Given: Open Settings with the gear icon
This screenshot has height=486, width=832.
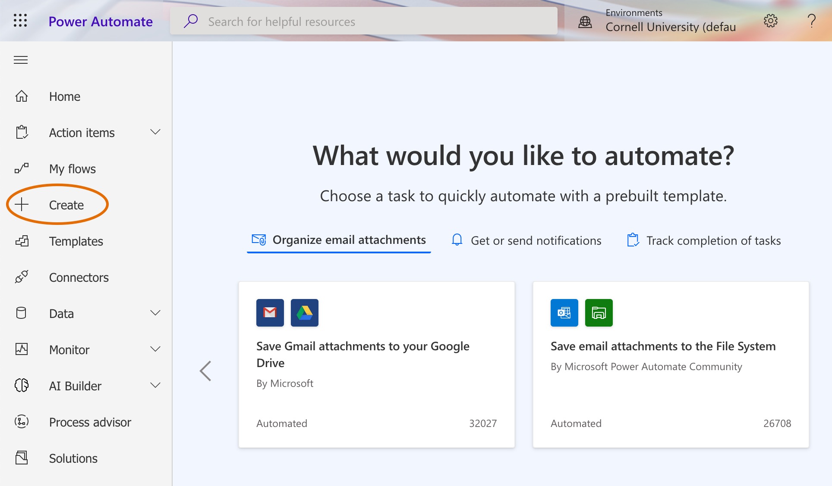Looking at the screenshot, I should (771, 21).
